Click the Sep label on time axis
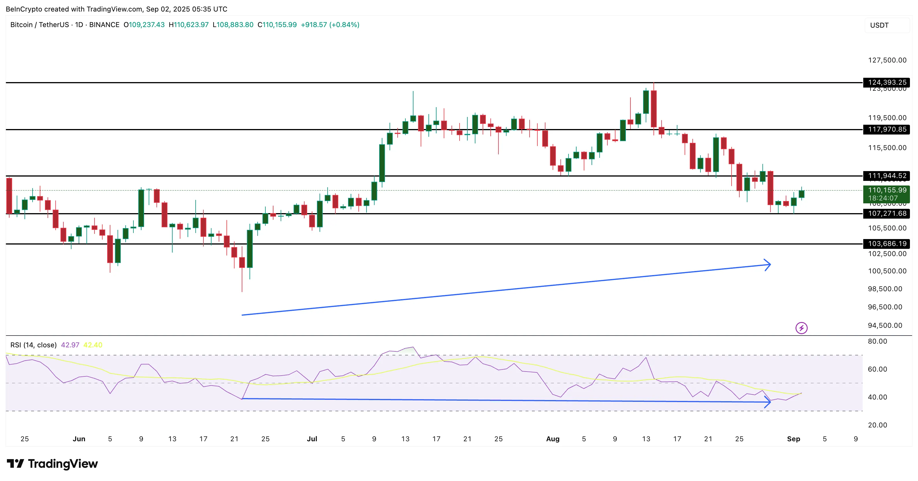 (x=793, y=439)
